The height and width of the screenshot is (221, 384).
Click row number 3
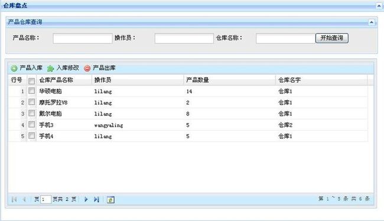tap(22, 114)
